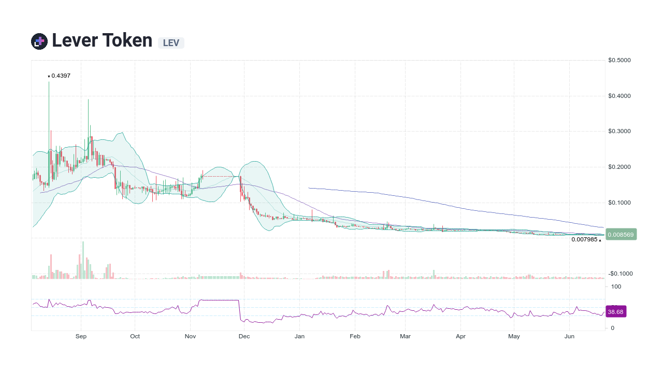The width and height of the screenshot is (663, 373).
Task: Select the Dec label on the time axis
Action: 244,336
